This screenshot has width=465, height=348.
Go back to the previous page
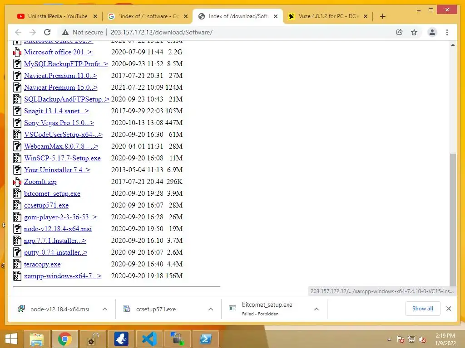tap(18, 32)
